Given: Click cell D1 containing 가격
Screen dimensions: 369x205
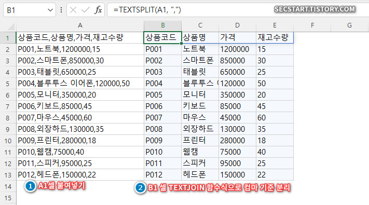Looking at the screenshot, I should [237, 38].
